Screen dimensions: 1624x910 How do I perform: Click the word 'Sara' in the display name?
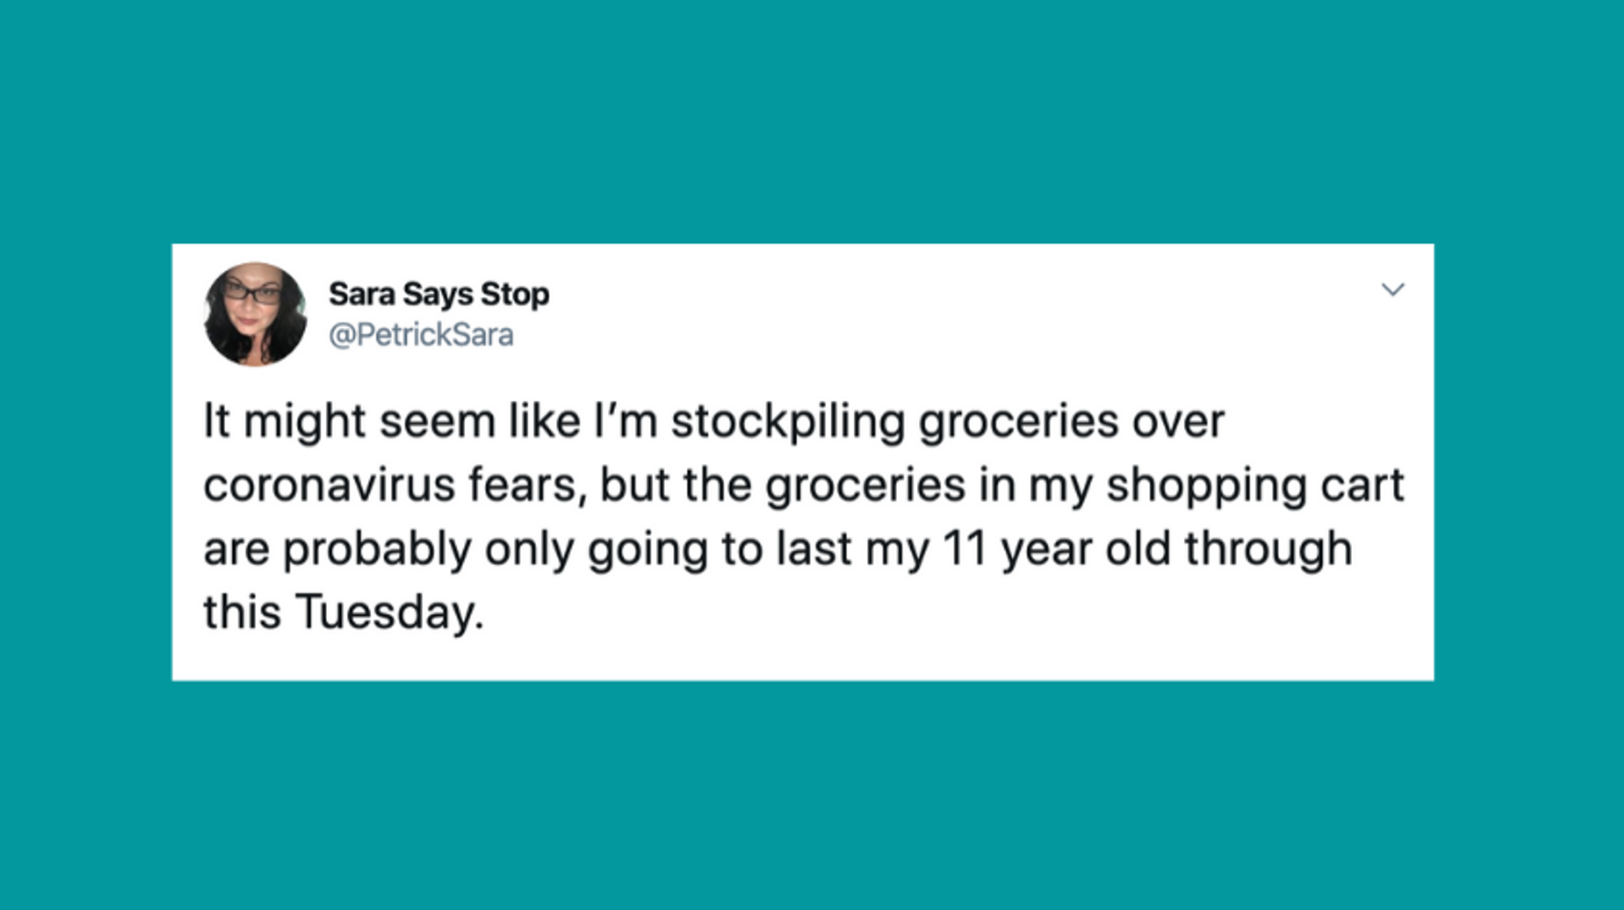point(361,294)
